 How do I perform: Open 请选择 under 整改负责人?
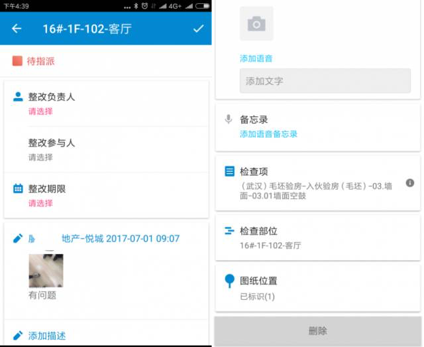click(40, 111)
